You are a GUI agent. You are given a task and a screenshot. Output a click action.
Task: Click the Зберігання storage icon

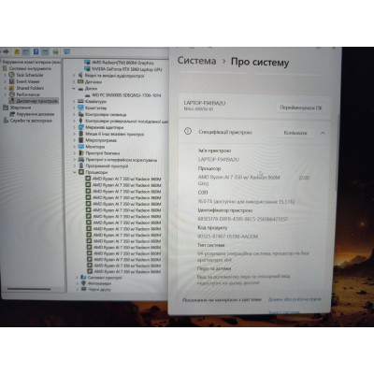coord(6,108)
